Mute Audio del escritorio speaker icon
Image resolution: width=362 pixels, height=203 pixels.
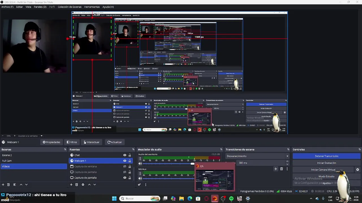140,164
